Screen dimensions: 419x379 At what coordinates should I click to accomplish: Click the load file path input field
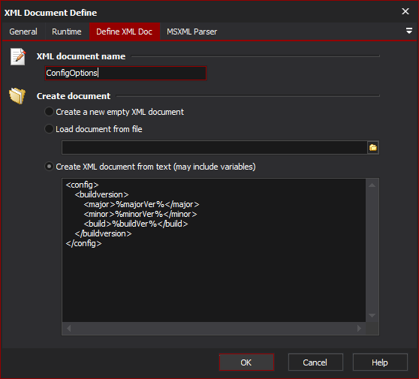[x=214, y=147]
